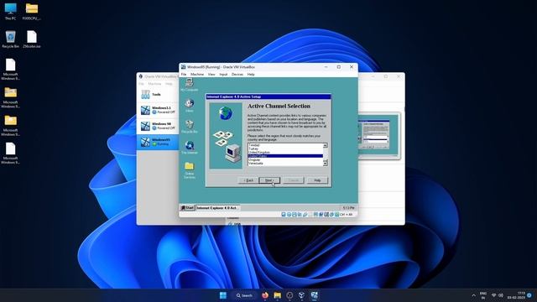Select This PC desktop icon
The width and height of the screenshot is (537, 302).
[x=10, y=12]
